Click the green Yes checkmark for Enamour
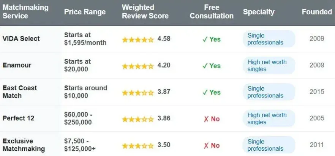The width and height of the screenshot is (335, 156). coord(205,66)
